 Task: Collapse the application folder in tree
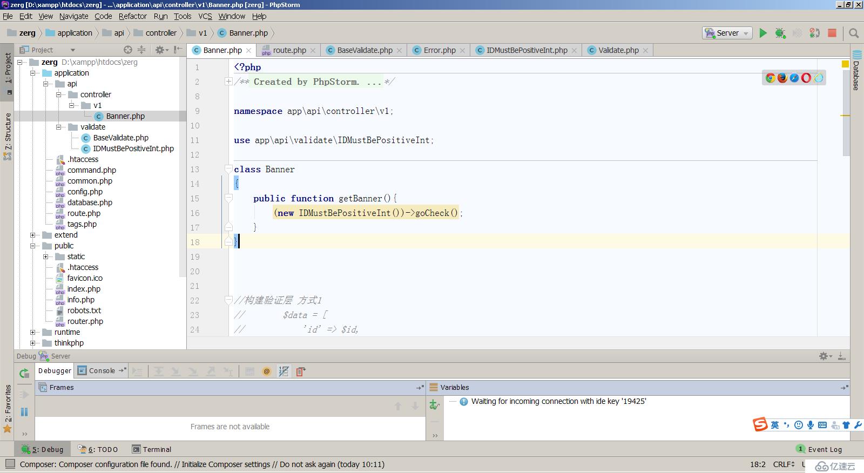coord(33,73)
